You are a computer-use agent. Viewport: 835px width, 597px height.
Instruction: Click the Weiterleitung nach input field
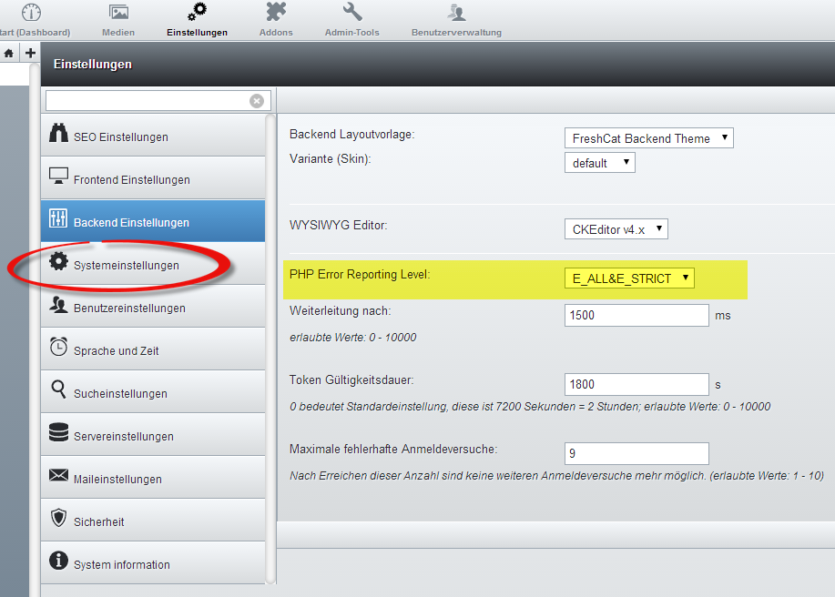636,316
